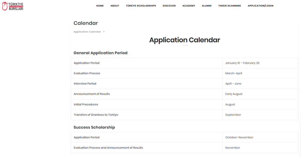Click the breadcrumb chevron arrow
Viewport: 301px width, 157px height.
click(104, 32)
